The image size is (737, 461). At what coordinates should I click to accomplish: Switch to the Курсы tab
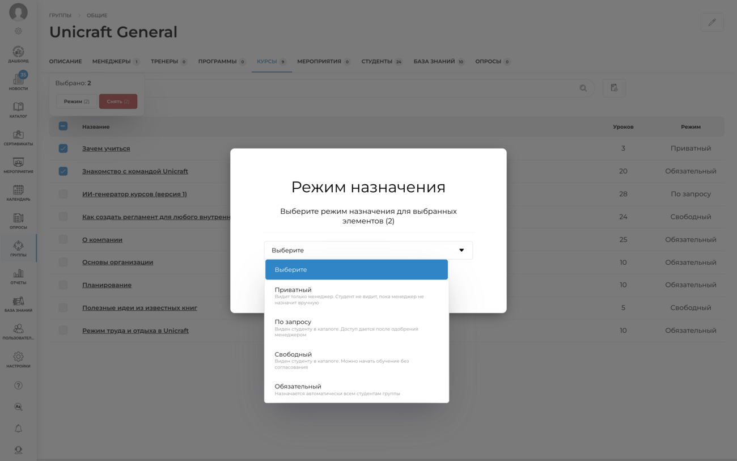pos(272,61)
